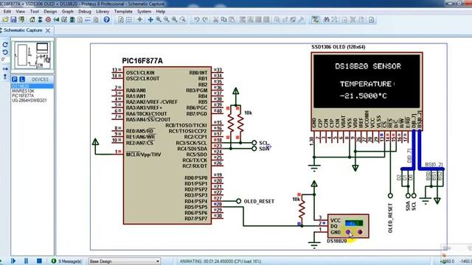Image resolution: width=472 pixels, height=265 pixels.
Task: Zoom out with magnifier minus icon
Action: 167,20
